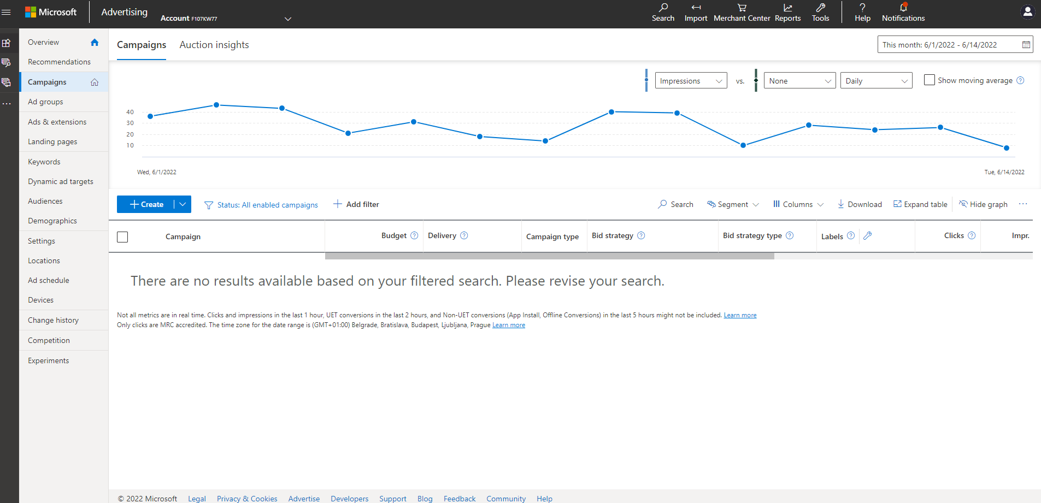The image size is (1041, 503).
Task: Open Ads & extensions in sidebar
Action: point(57,122)
